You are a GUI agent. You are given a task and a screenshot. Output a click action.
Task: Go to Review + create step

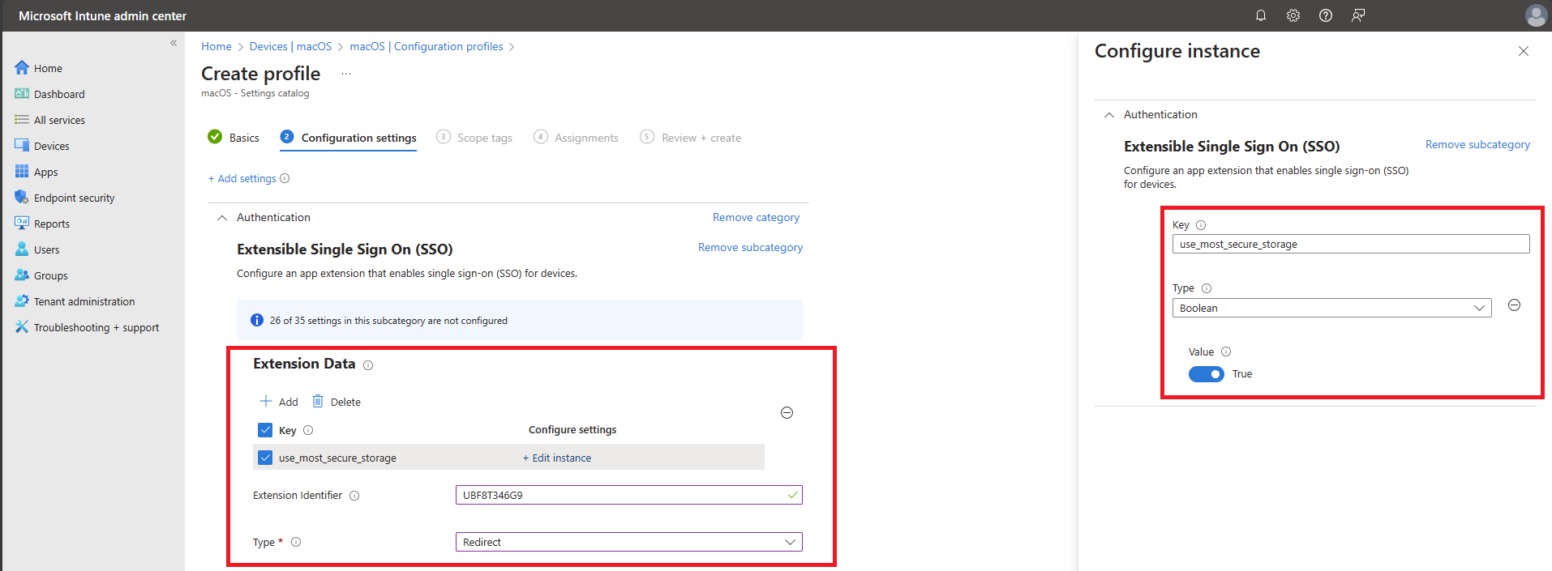pyautogui.click(x=691, y=138)
